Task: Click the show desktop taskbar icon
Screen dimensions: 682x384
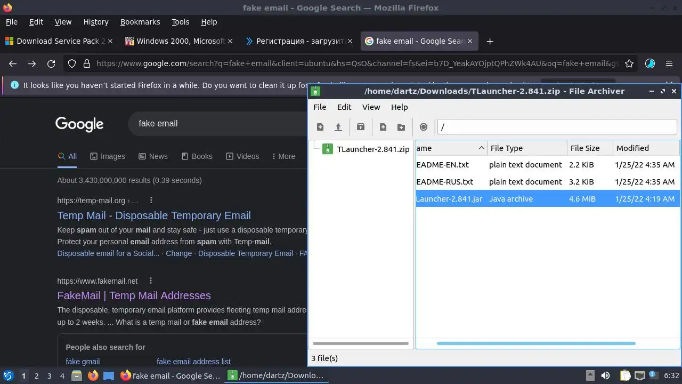Action: coord(109,375)
